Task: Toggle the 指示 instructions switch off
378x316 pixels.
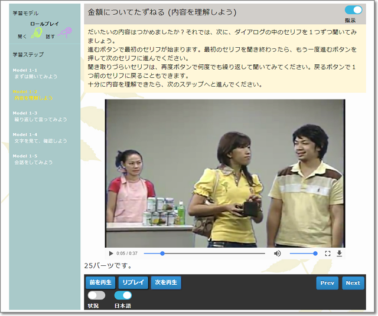Action: (x=353, y=10)
